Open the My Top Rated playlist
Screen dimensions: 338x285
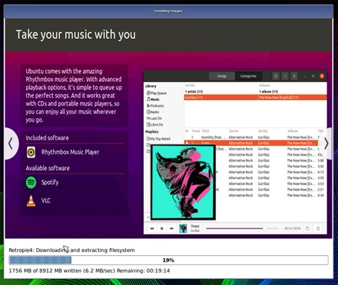158,139
